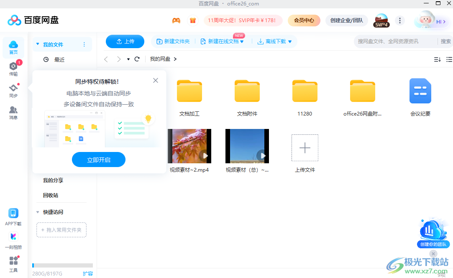This screenshot has height=278, width=453.
Task: Click the 扩容 expand storage link
Action: [x=88, y=274]
